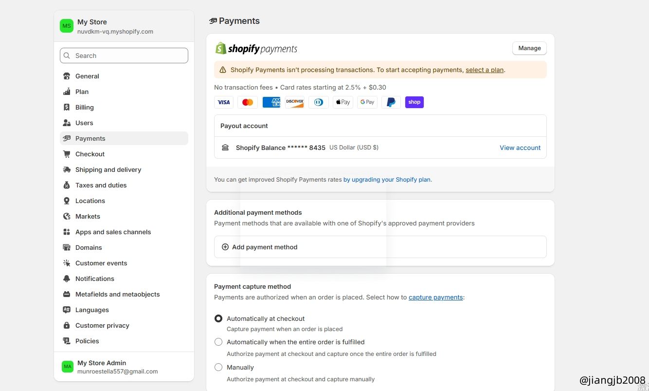This screenshot has height=391, width=649.
Task: Click the PayPal payment icon
Action: coord(391,102)
